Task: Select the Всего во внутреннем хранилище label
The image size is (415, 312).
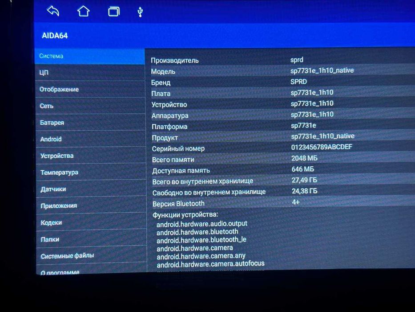Action: click(203, 181)
